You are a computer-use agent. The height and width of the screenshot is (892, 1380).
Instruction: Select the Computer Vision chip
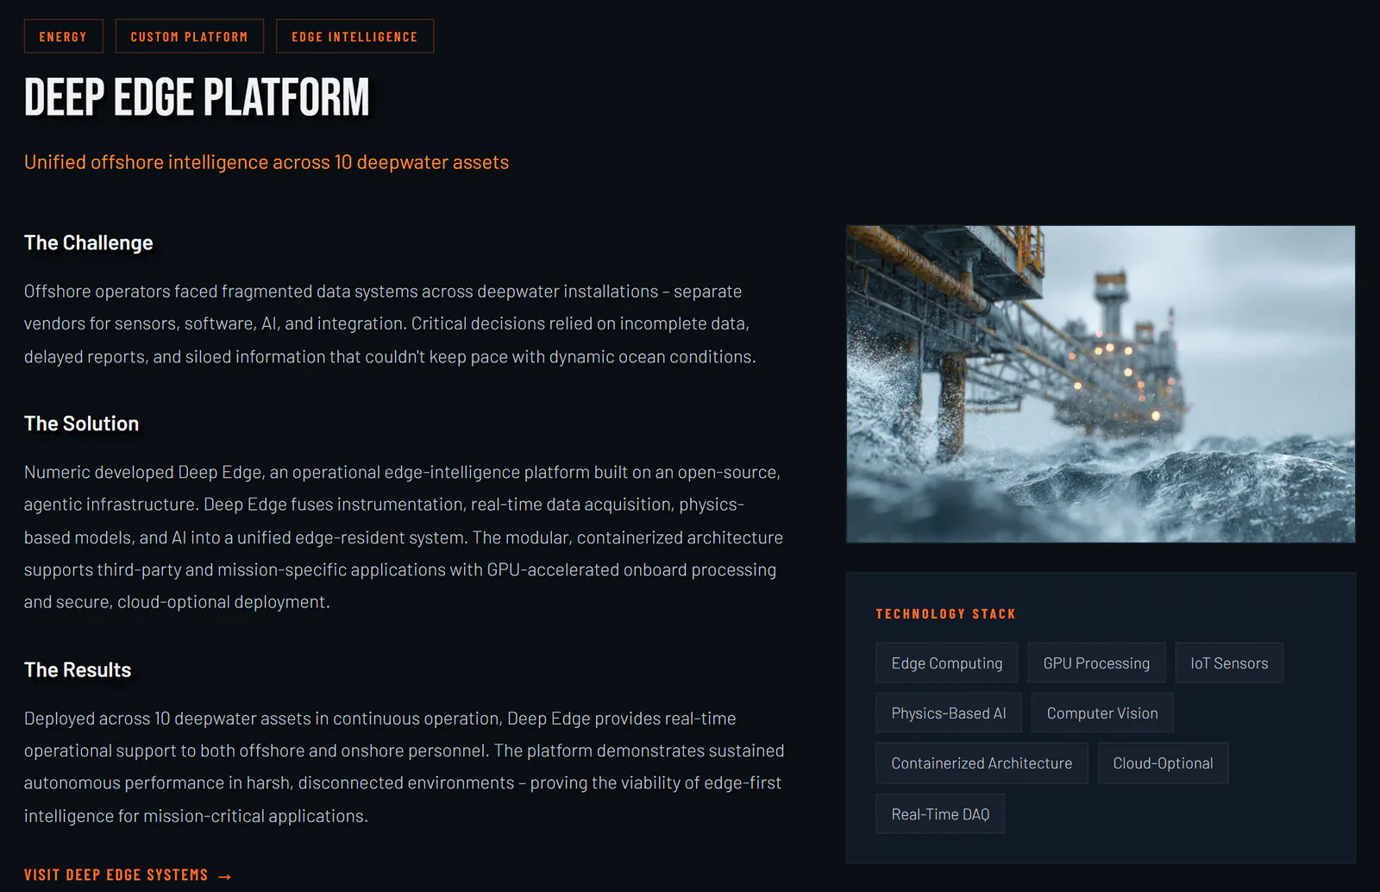pyautogui.click(x=1102, y=713)
